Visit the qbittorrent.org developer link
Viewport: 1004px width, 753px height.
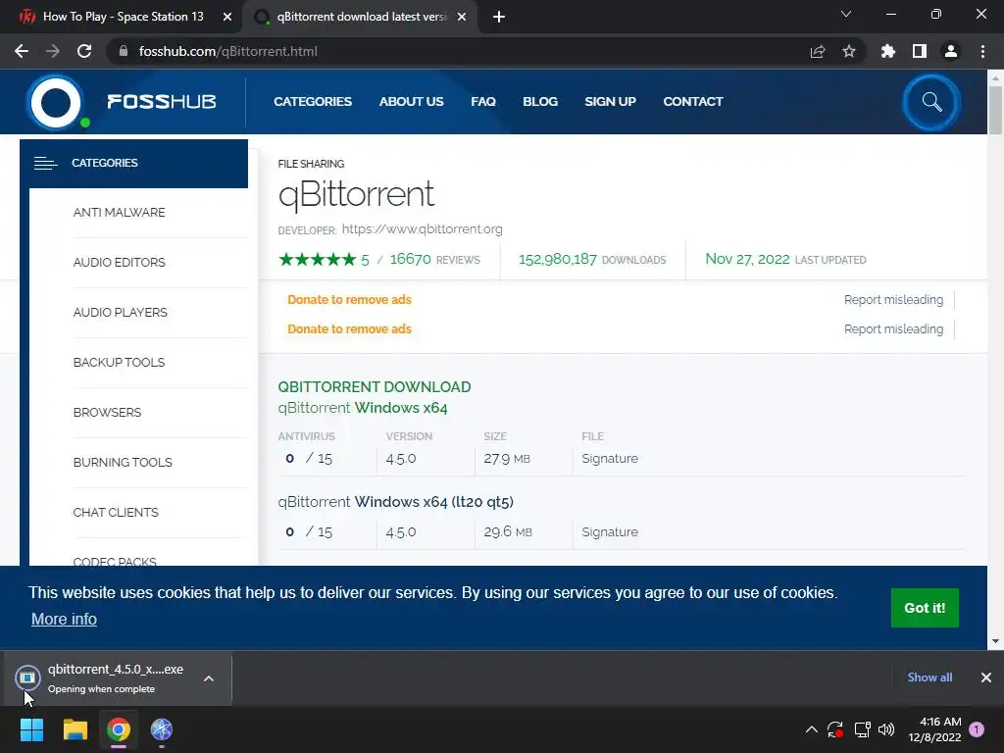[422, 229]
